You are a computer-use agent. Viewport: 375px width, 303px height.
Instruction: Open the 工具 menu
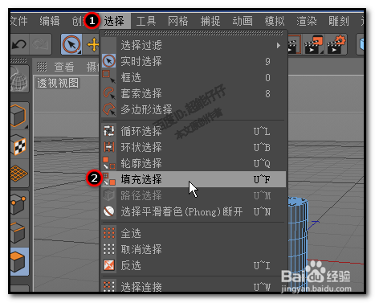pyautogui.click(x=146, y=21)
